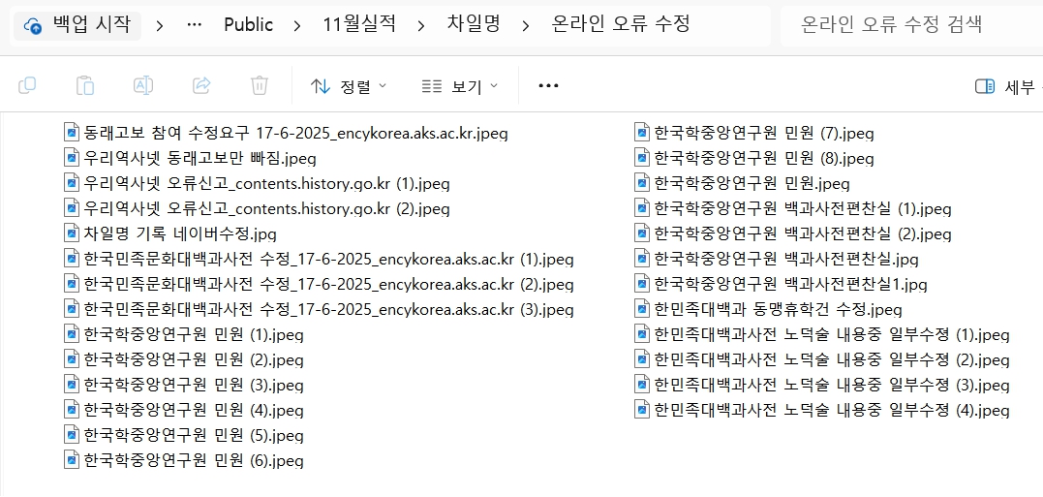The image size is (1043, 497).
Task: Click image icon of 한국학중앙연구원 민원 (6).jpeg
Action: click(x=72, y=460)
